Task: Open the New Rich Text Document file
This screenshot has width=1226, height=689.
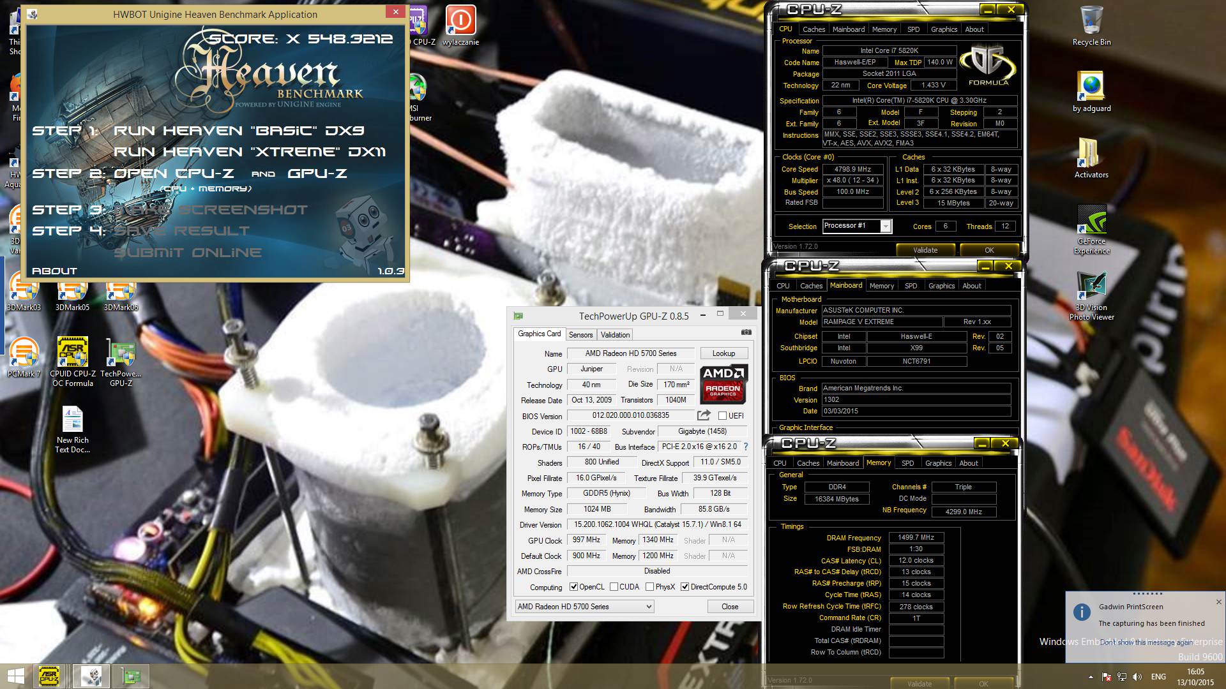Action: point(72,429)
